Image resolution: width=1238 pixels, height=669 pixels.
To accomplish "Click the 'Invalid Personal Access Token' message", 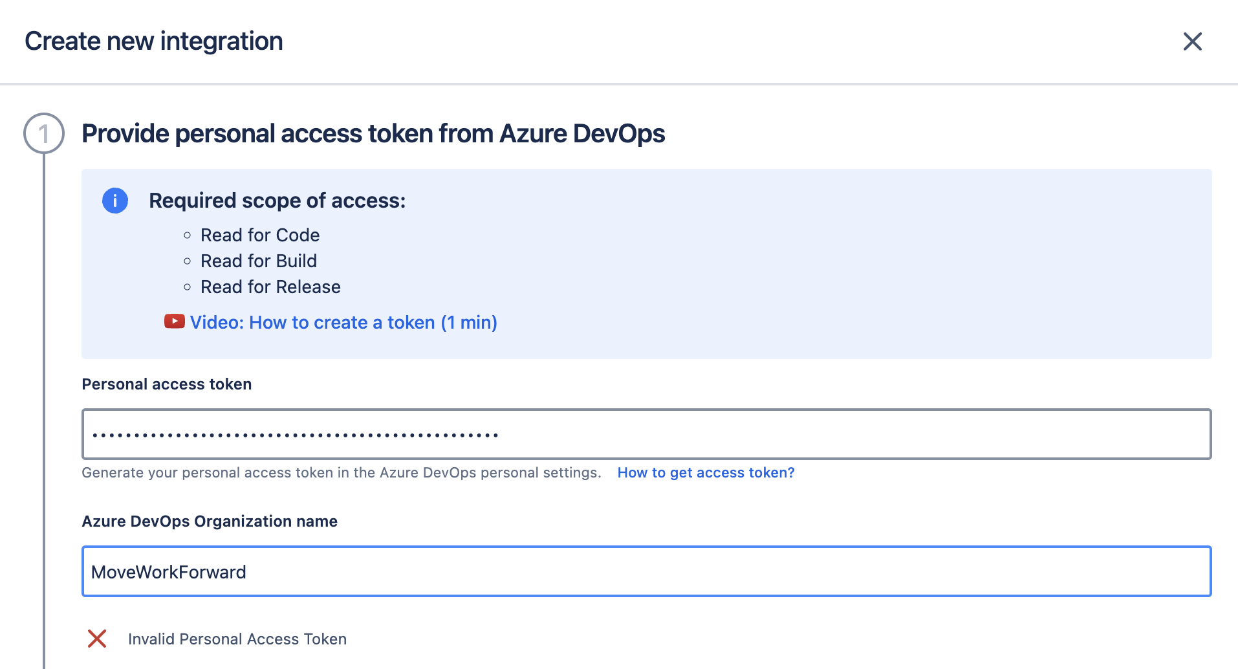I will 237,639.
